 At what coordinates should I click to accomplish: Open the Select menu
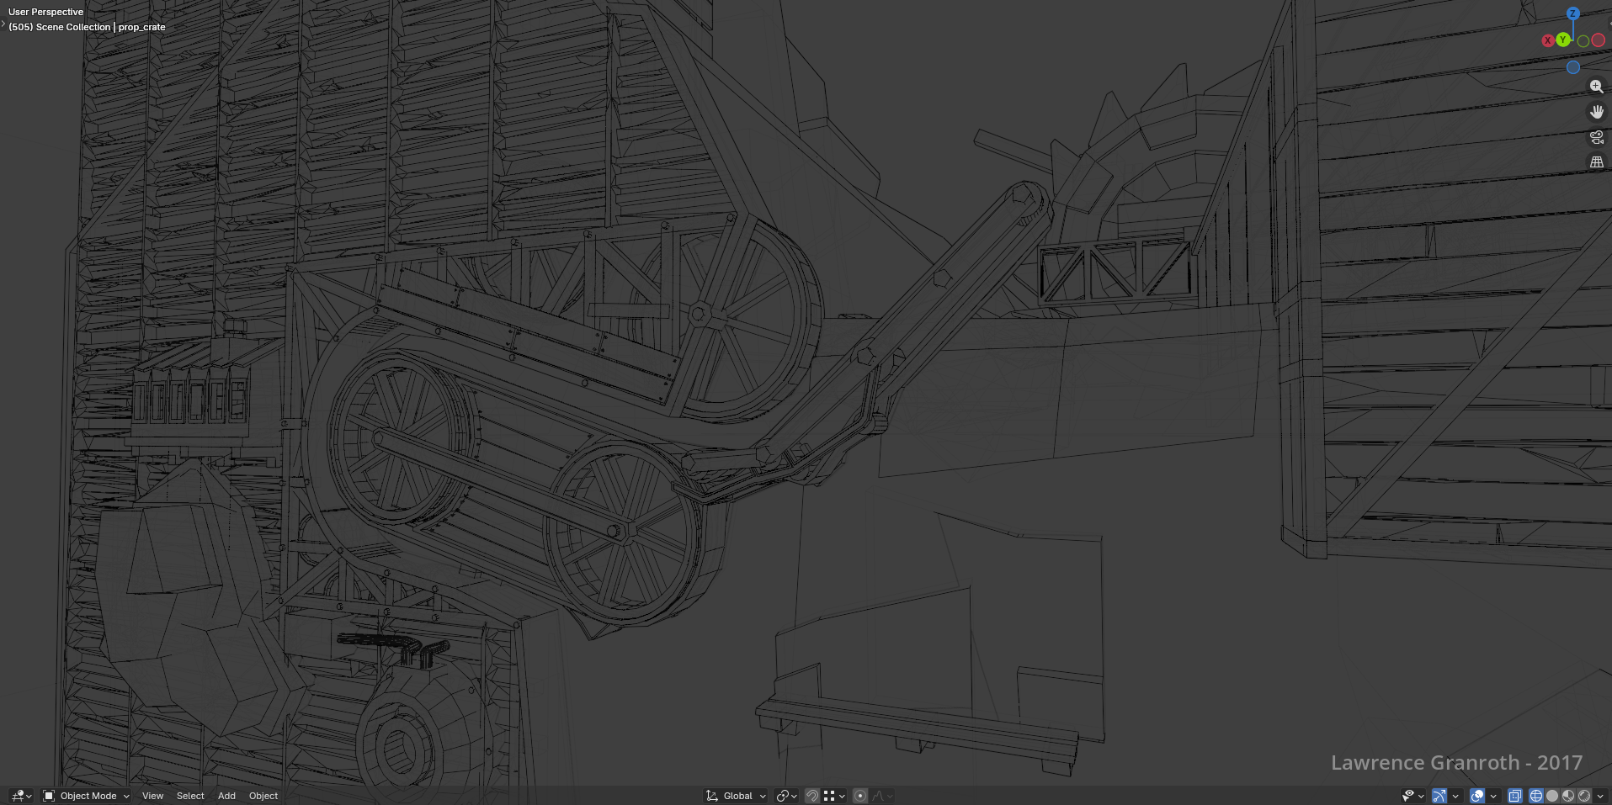(x=190, y=796)
